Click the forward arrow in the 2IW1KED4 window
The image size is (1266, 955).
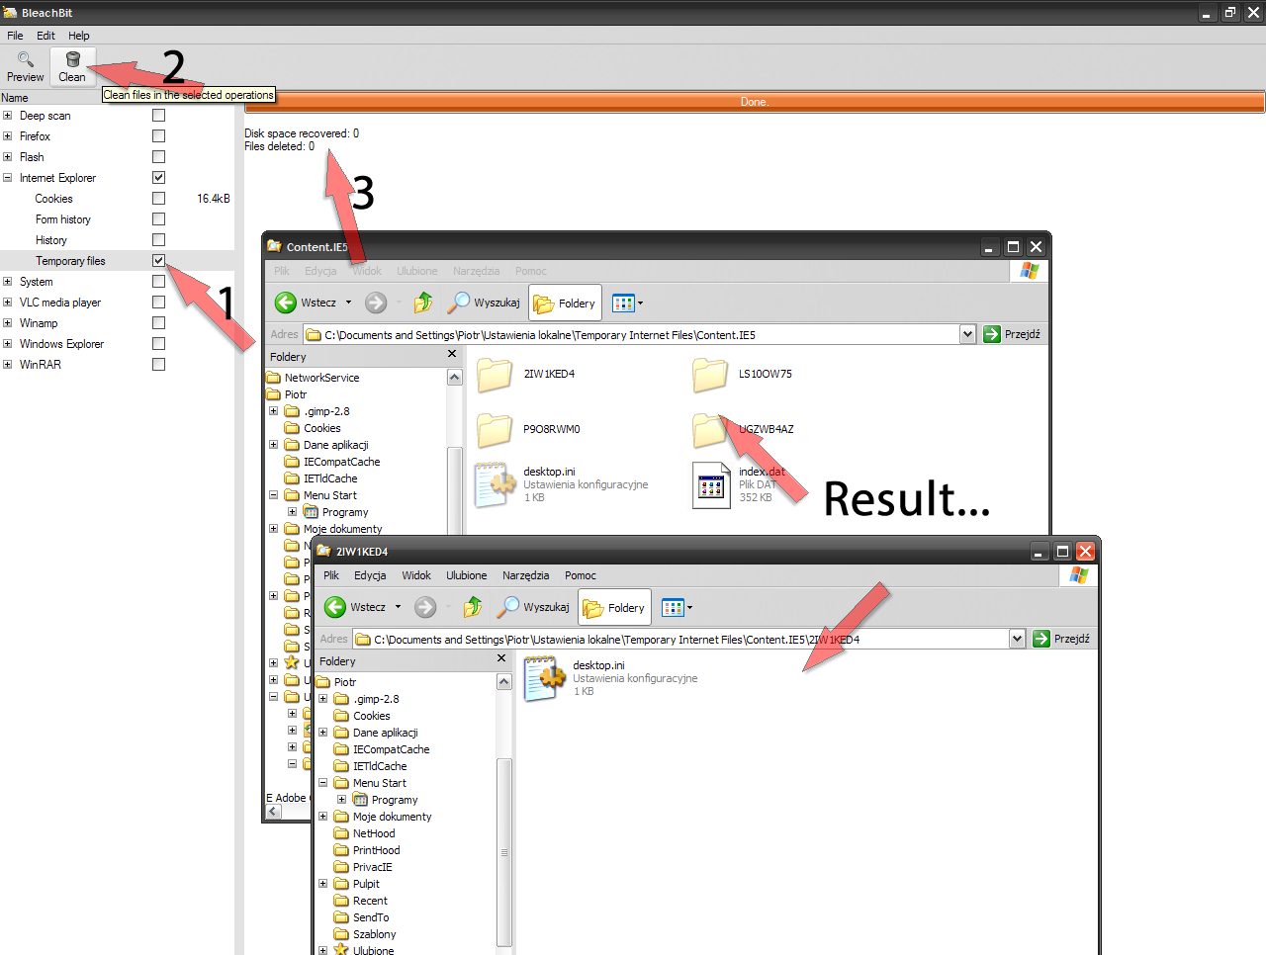[425, 607]
